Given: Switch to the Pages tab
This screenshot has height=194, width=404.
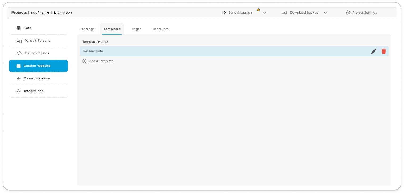Looking at the screenshot, I should point(136,29).
